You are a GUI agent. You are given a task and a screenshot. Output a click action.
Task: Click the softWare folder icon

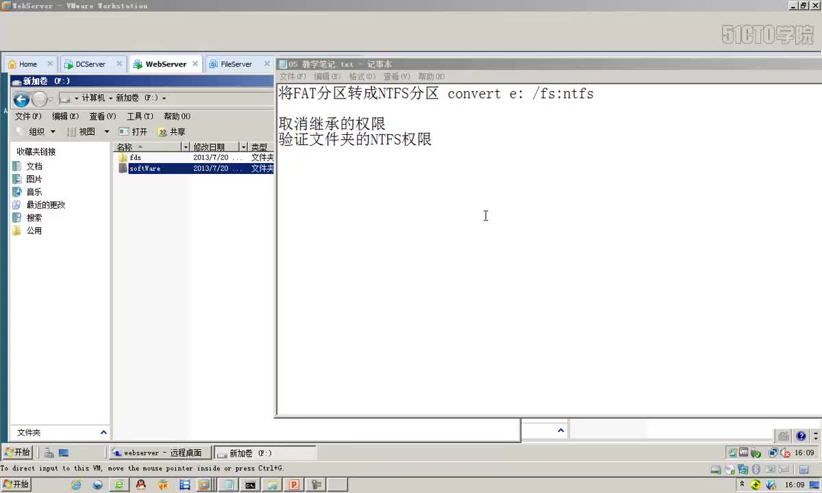coord(123,168)
